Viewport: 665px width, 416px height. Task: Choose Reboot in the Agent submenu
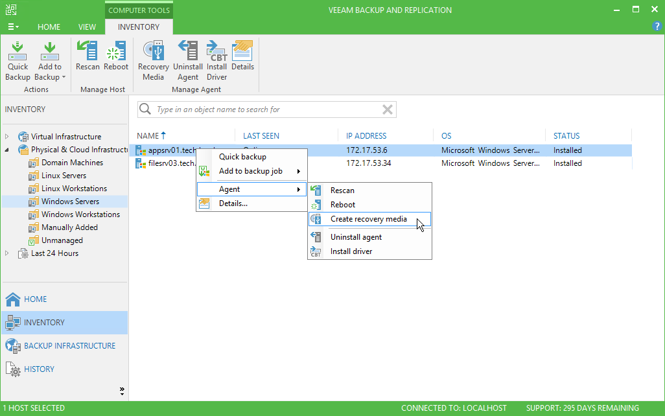(370, 204)
